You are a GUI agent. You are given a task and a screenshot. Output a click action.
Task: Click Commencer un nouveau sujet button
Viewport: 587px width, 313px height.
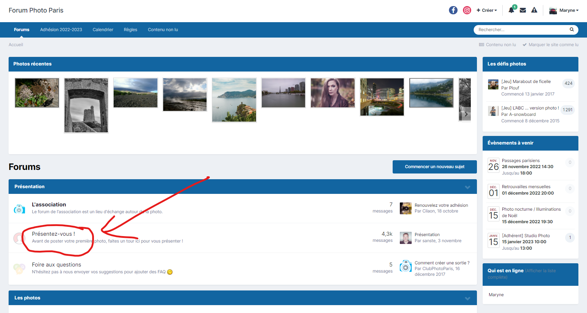point(434,167)
